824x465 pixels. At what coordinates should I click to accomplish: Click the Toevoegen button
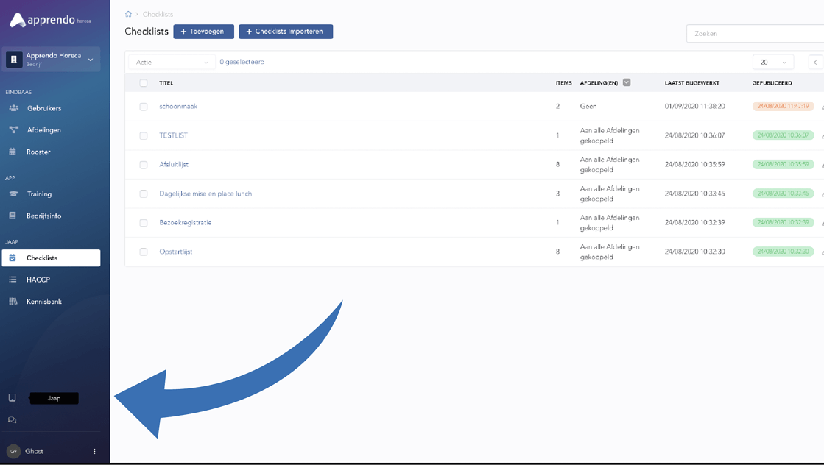203,32
